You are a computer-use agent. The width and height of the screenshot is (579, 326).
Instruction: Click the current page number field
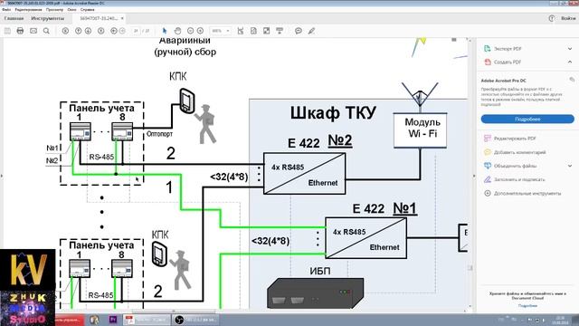point(136,31)
